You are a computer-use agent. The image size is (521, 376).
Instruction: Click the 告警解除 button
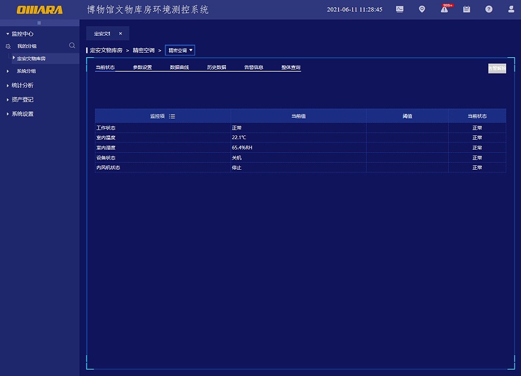click(x=498, y=67)
